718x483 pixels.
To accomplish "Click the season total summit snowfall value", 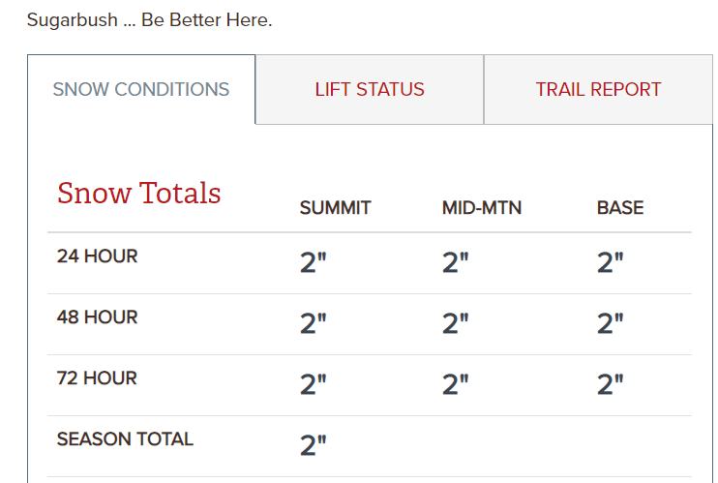I will click(314, 446).
